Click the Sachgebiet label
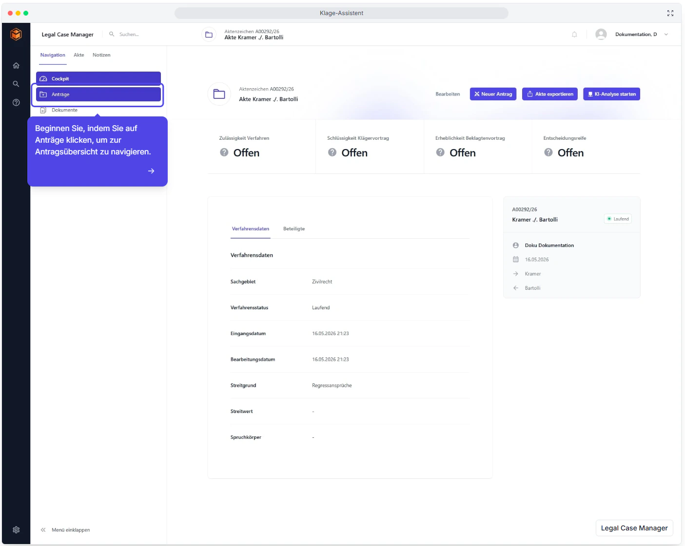 [x=243, y=282]
